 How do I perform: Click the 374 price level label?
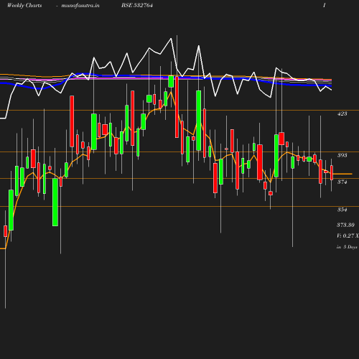(x=342, y=182)
